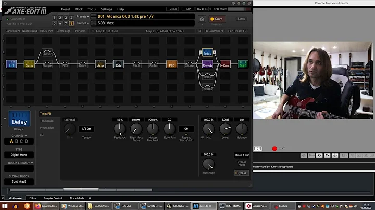375x210 pixels.
Task: Switch to the Tone/Duck page
Action: (x=47, y=121)
